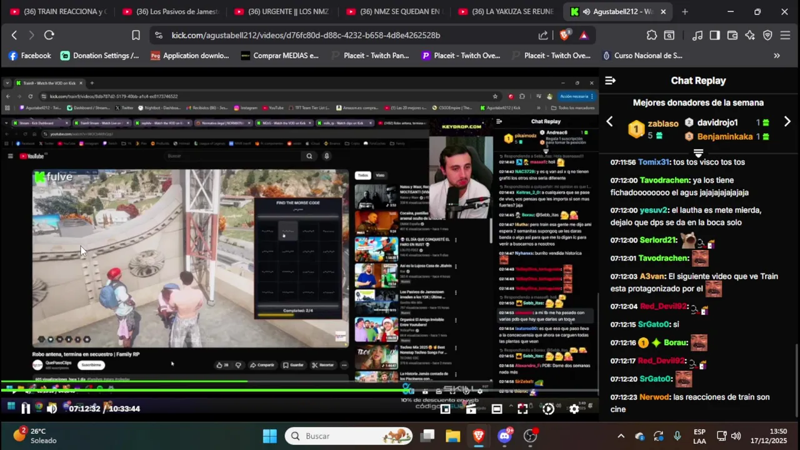800x450 pixels.
Task: Open a new browser tab
Action: pos(685,11)
